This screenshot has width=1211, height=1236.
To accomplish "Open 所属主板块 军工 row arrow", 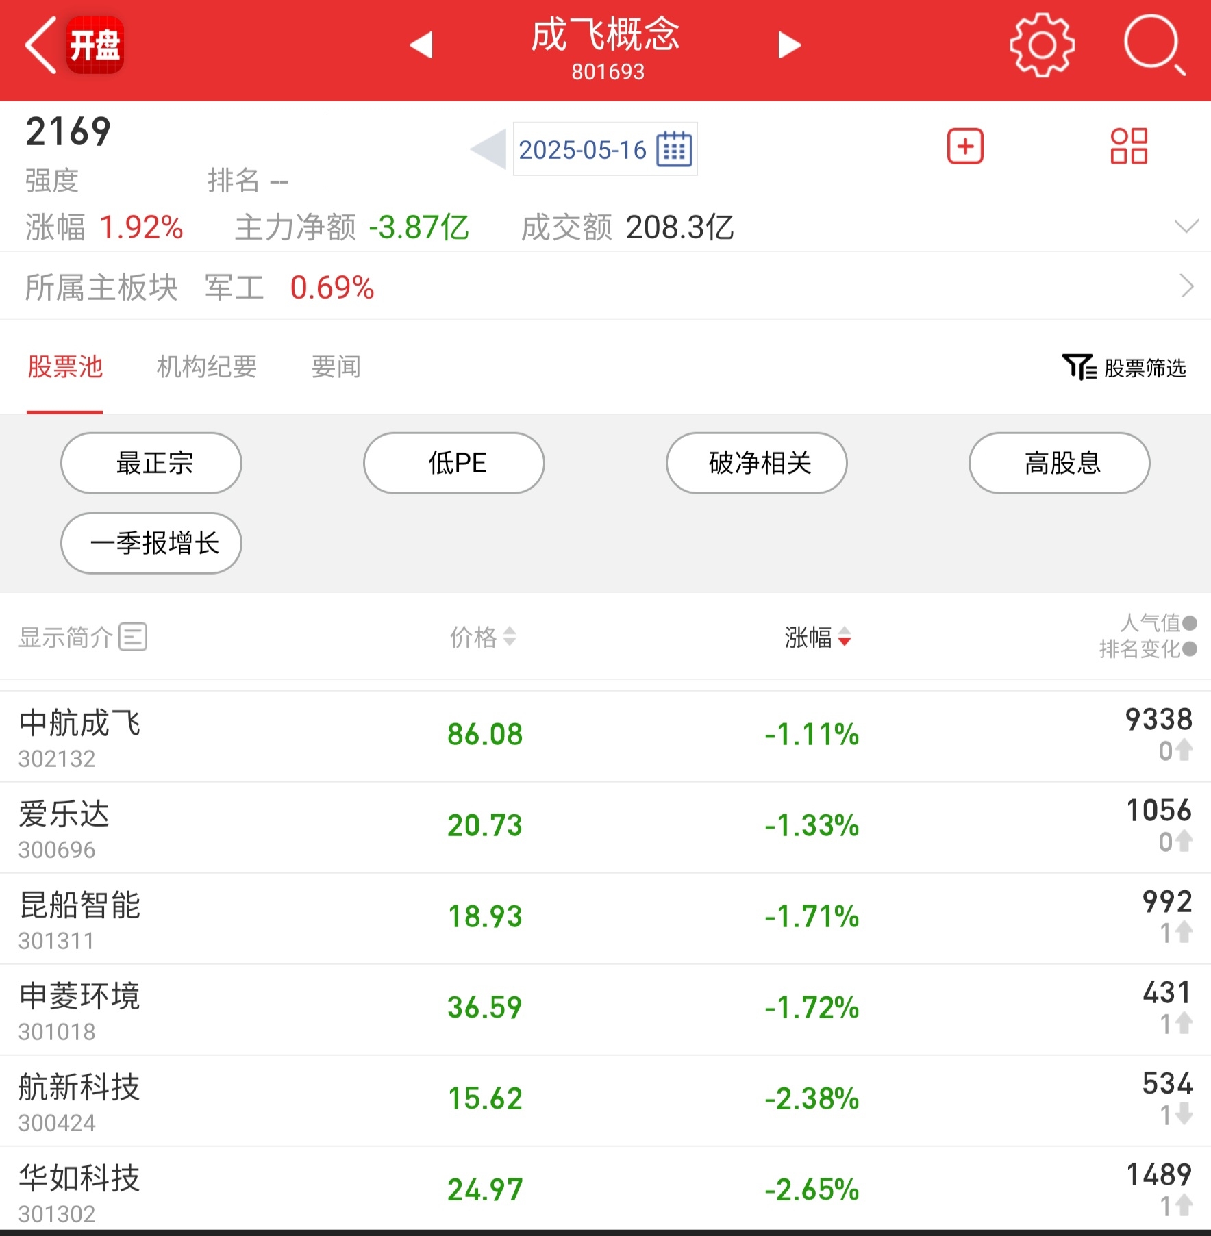I will (1188, 286).
